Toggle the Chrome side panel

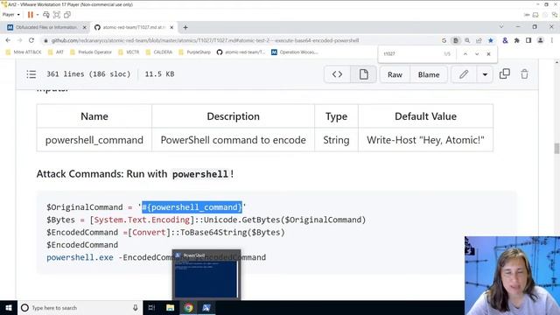click(x=528, y=40)
